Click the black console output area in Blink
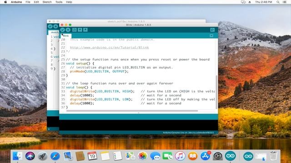The image size is (291, 163). coord(138,125)
